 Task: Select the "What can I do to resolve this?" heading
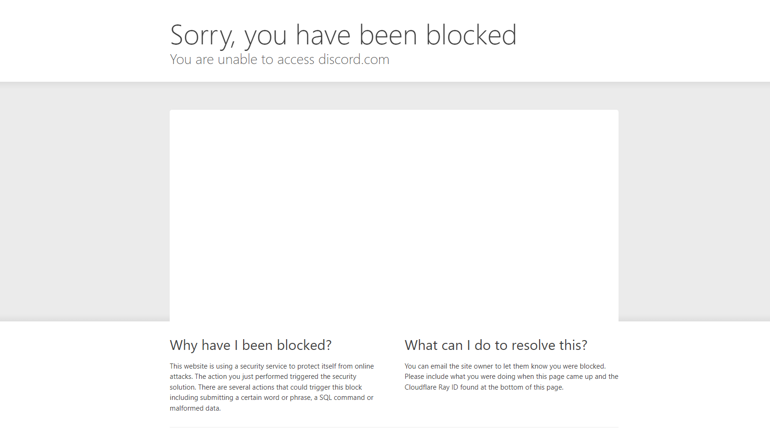(x=496, y=345)
